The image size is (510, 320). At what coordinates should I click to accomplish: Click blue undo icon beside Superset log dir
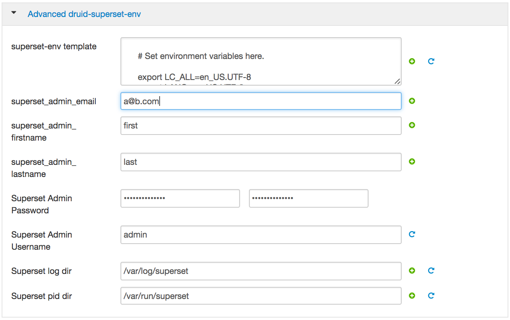[x=431, y=271]
